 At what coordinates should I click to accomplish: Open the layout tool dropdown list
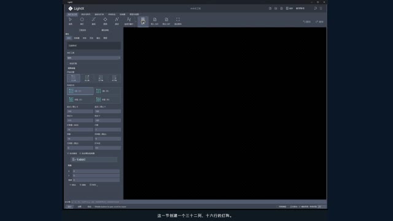tap(94, 58)
